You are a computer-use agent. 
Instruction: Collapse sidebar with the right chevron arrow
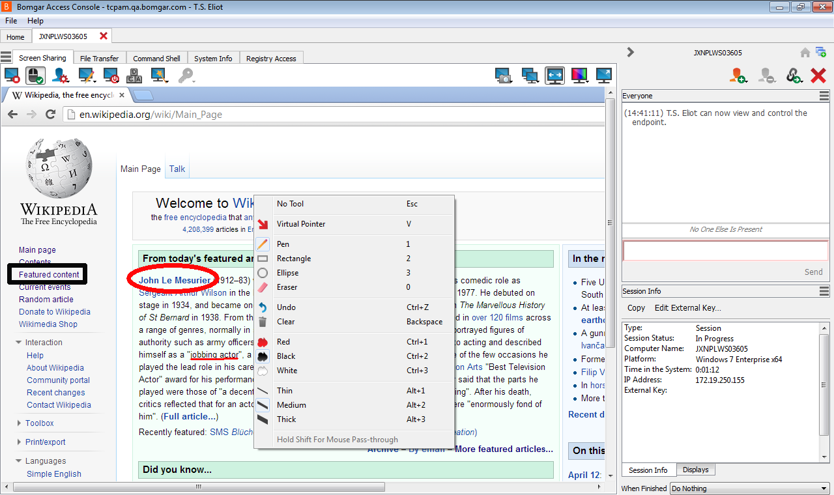click(x=630, y=52)
